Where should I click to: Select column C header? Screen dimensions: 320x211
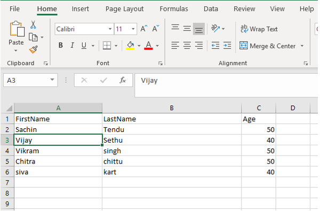tap(259, 108)
